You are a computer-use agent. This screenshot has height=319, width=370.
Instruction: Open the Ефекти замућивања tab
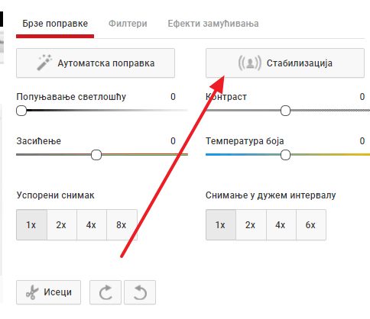tap(213, 24)
